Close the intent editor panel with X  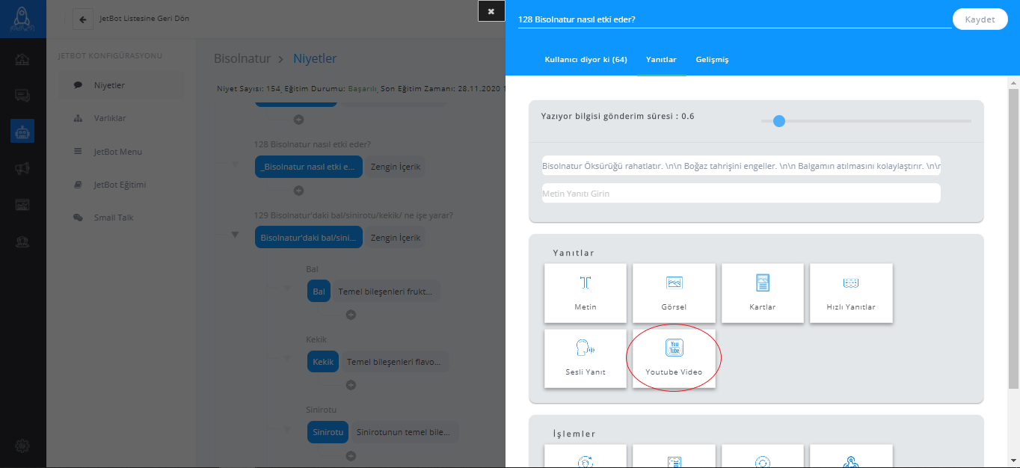pos(491,11)
